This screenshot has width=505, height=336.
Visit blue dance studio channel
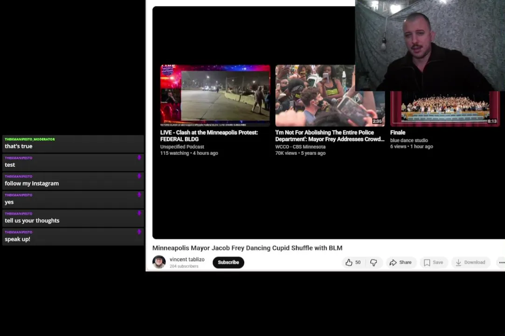pos(409,140)
